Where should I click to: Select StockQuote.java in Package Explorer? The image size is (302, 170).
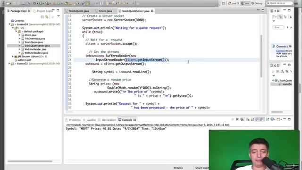point(34,42)
